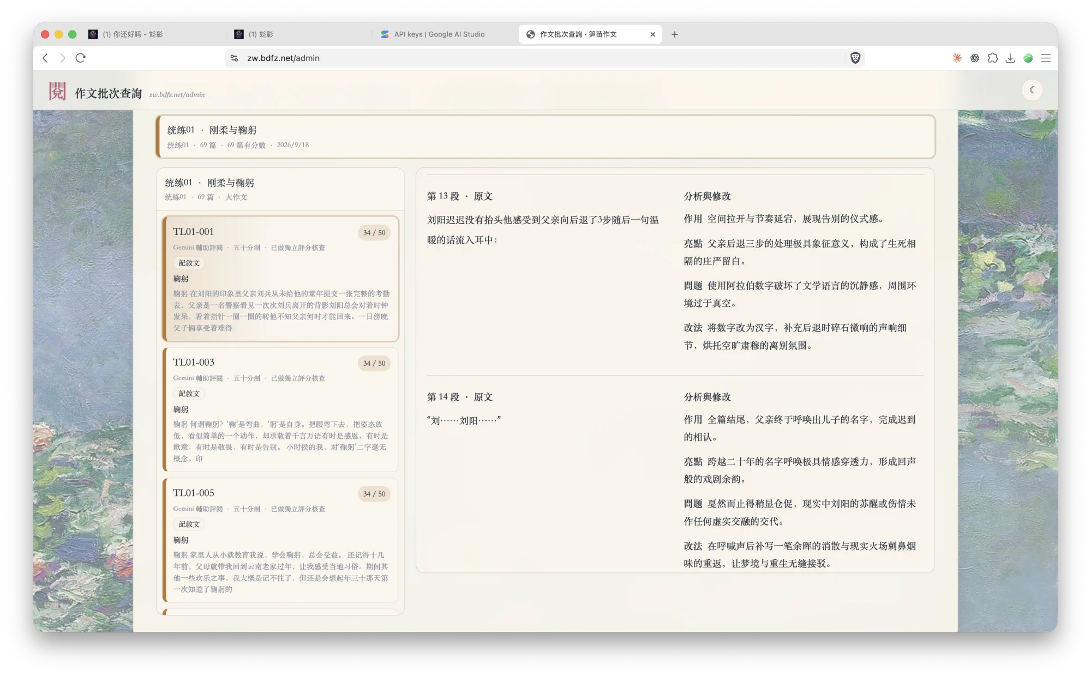Click the 统练01 · 69 篇 · 大作文 subtitle
1091x676 pixels.
(x=206, y=197)
